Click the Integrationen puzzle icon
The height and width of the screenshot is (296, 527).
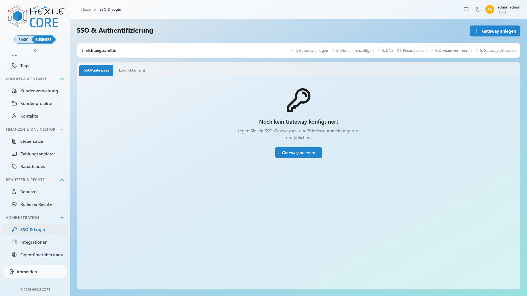coord(14,242)
